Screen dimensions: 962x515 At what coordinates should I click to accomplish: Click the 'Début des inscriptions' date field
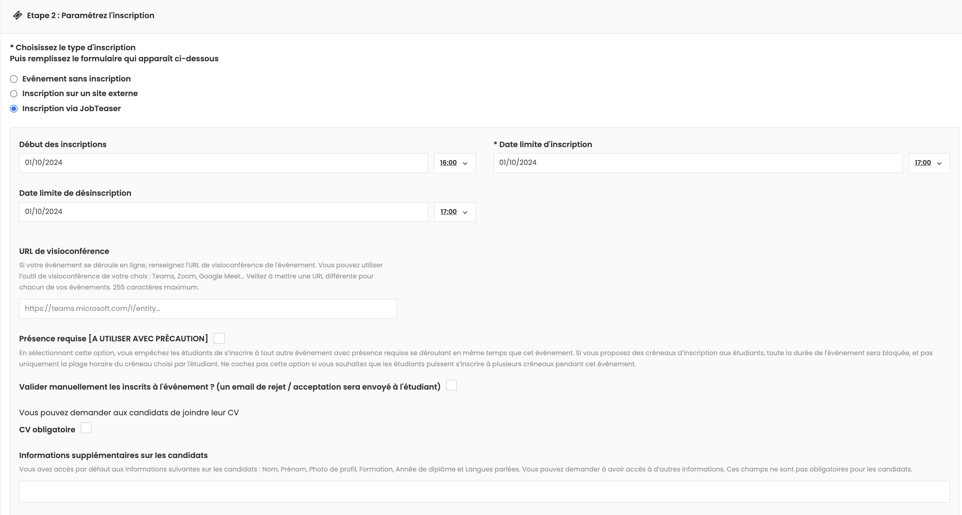223,163
